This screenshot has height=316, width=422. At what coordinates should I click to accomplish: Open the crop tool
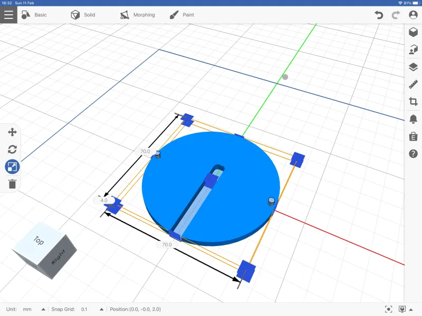coord(413,102)
